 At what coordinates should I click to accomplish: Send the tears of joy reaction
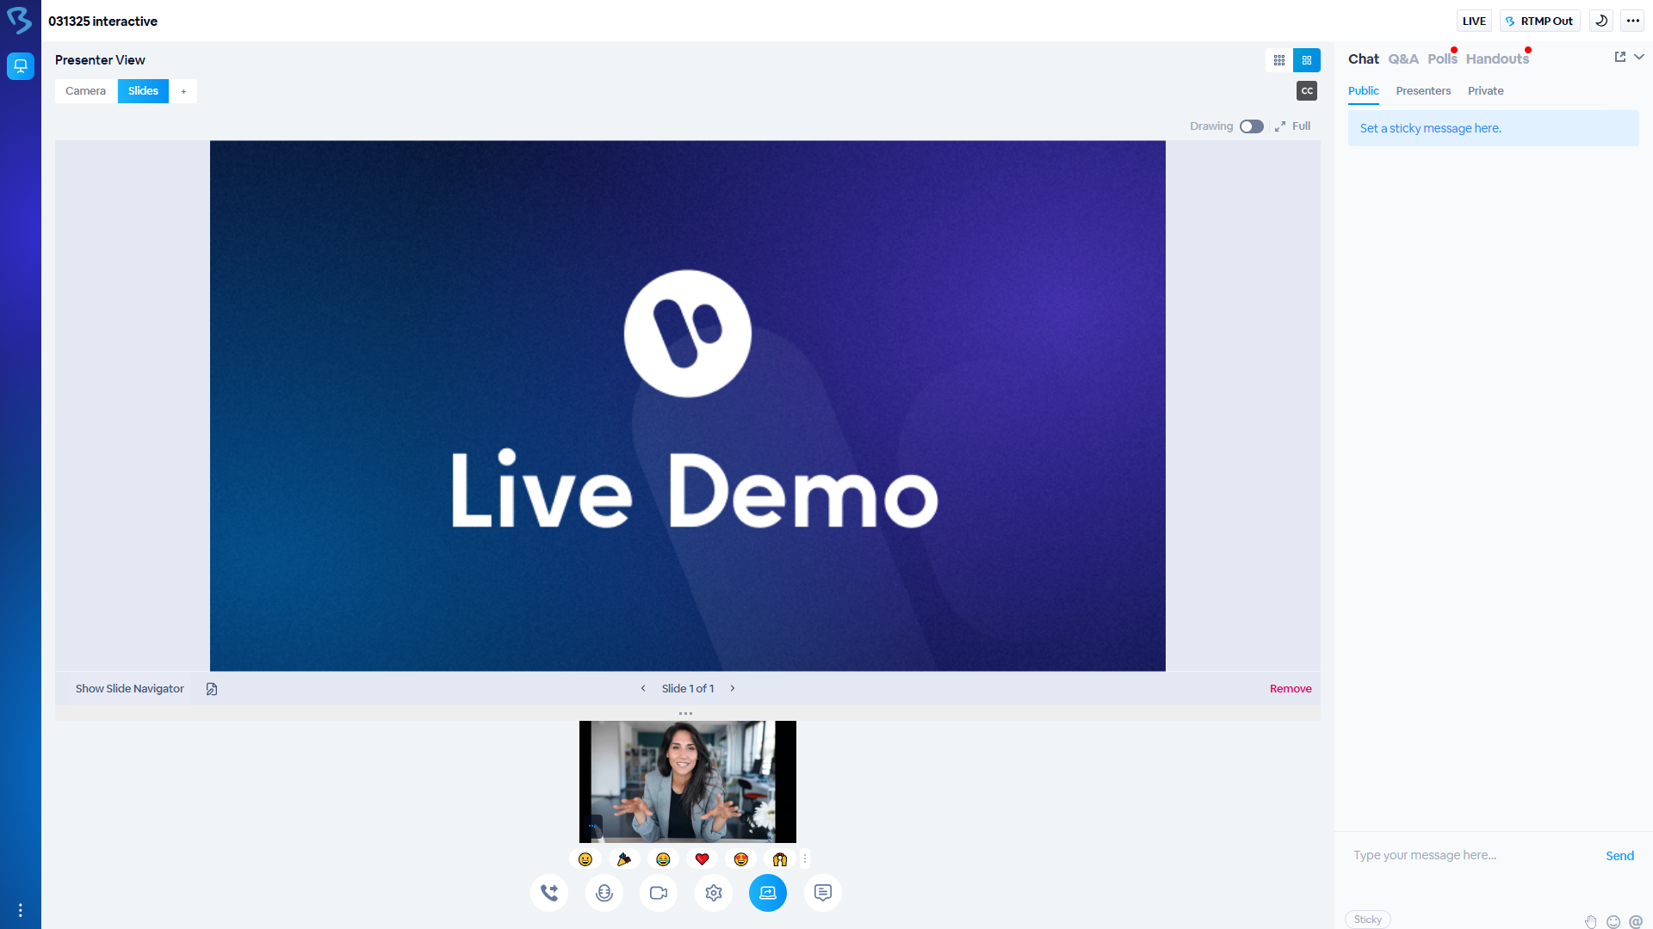point(663,859)
